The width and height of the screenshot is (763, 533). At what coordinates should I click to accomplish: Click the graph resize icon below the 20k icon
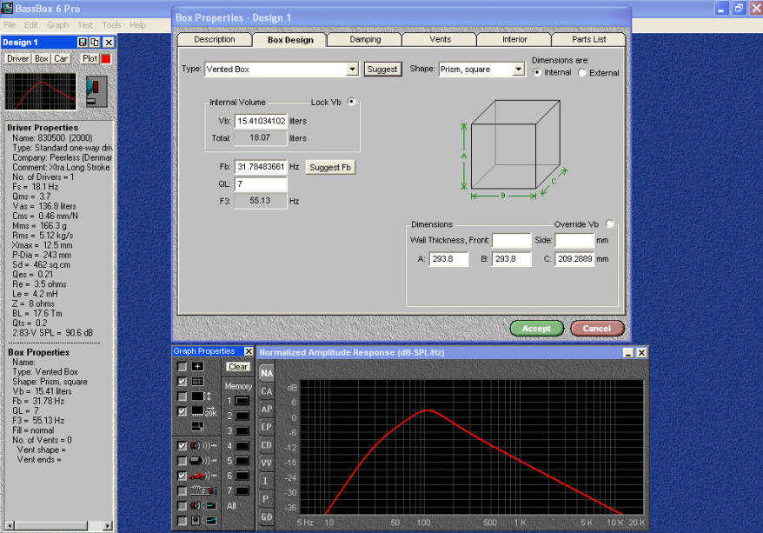[197, 426]
